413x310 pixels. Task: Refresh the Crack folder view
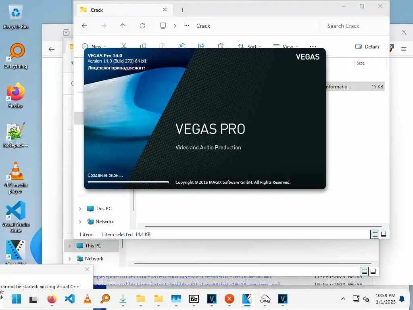pos(142,26)
